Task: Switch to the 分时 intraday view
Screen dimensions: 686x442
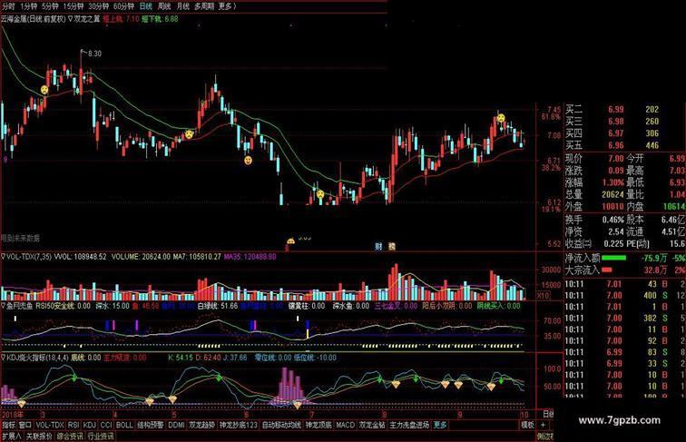Action: [x=8, y=6]
